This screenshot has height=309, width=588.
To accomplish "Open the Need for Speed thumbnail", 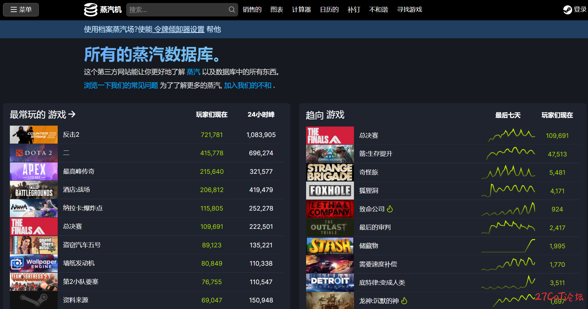I will 330,264.
